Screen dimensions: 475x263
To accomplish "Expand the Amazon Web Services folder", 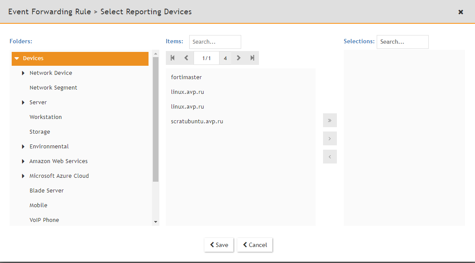I will (23, 161).
